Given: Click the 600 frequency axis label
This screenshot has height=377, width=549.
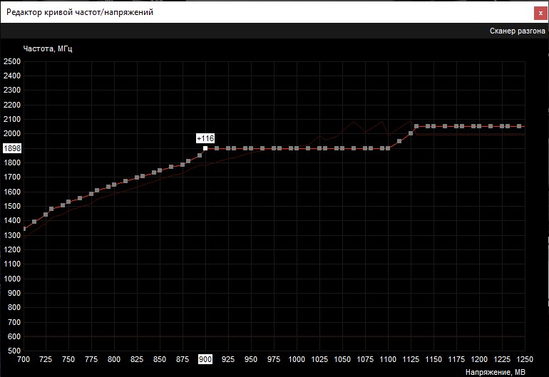Looking at the screenshot, I should (14, 336).
